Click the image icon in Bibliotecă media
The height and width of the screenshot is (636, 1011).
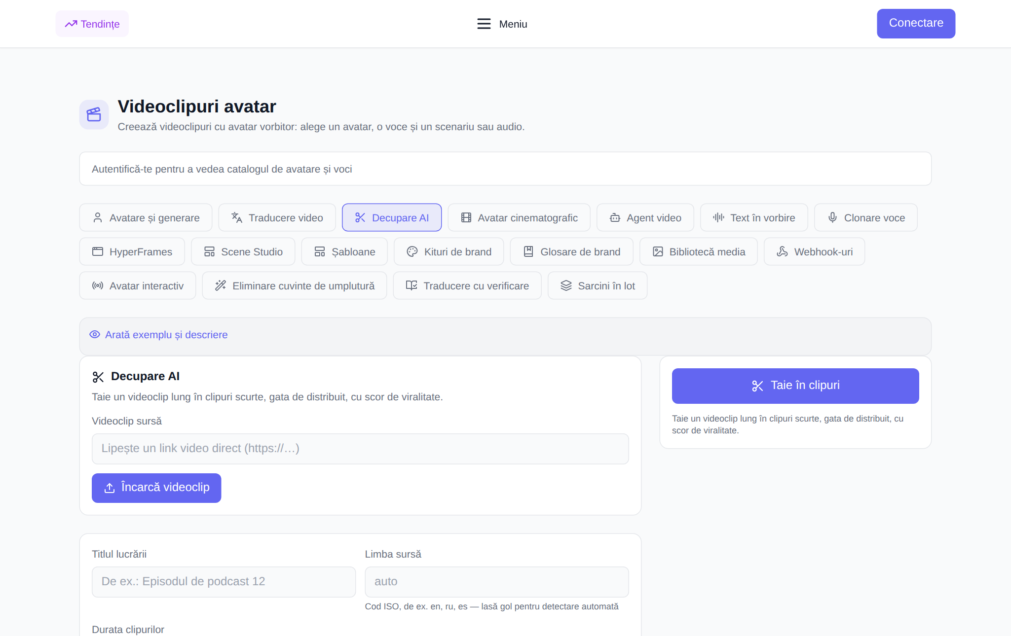[x=658, y=251]
